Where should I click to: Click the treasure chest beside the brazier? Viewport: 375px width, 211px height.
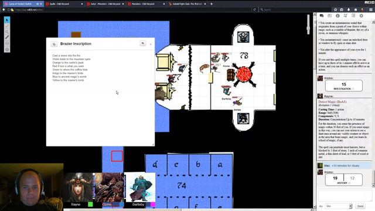[231, 75]
